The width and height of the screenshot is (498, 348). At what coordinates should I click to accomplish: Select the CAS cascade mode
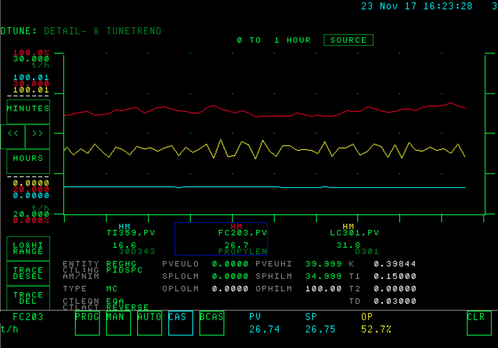181,323
